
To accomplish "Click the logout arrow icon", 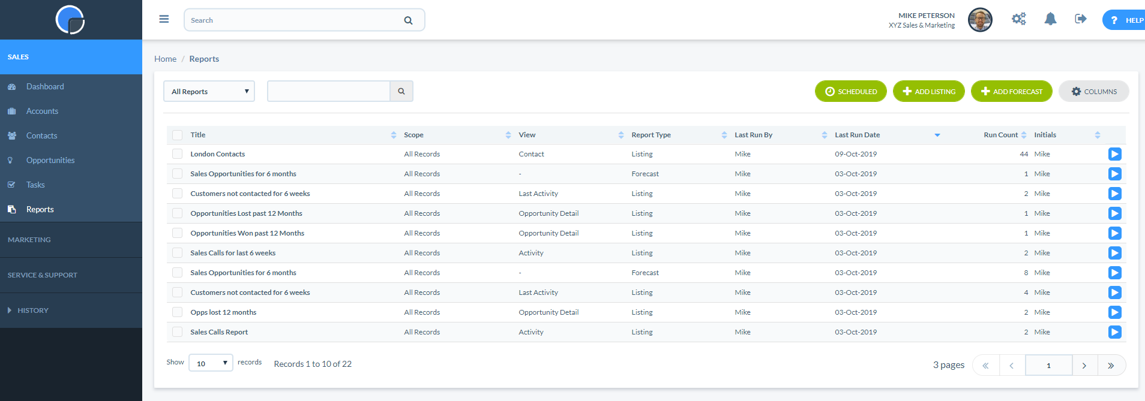I will pos(1081,19).
